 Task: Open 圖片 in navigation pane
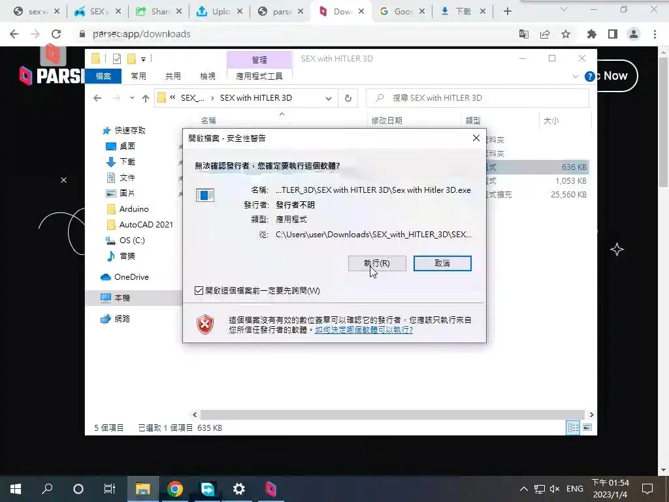pyautogui.click(x=127, y=193)
